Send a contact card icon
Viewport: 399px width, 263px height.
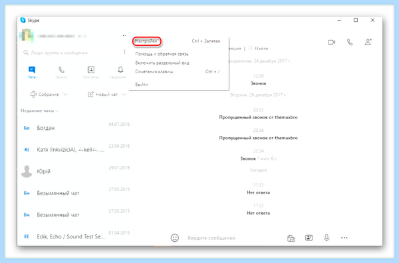click(309, 238)
